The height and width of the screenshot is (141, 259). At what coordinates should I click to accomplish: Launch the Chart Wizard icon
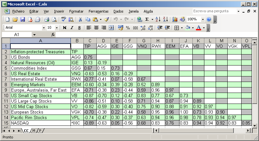pos(175,19)
